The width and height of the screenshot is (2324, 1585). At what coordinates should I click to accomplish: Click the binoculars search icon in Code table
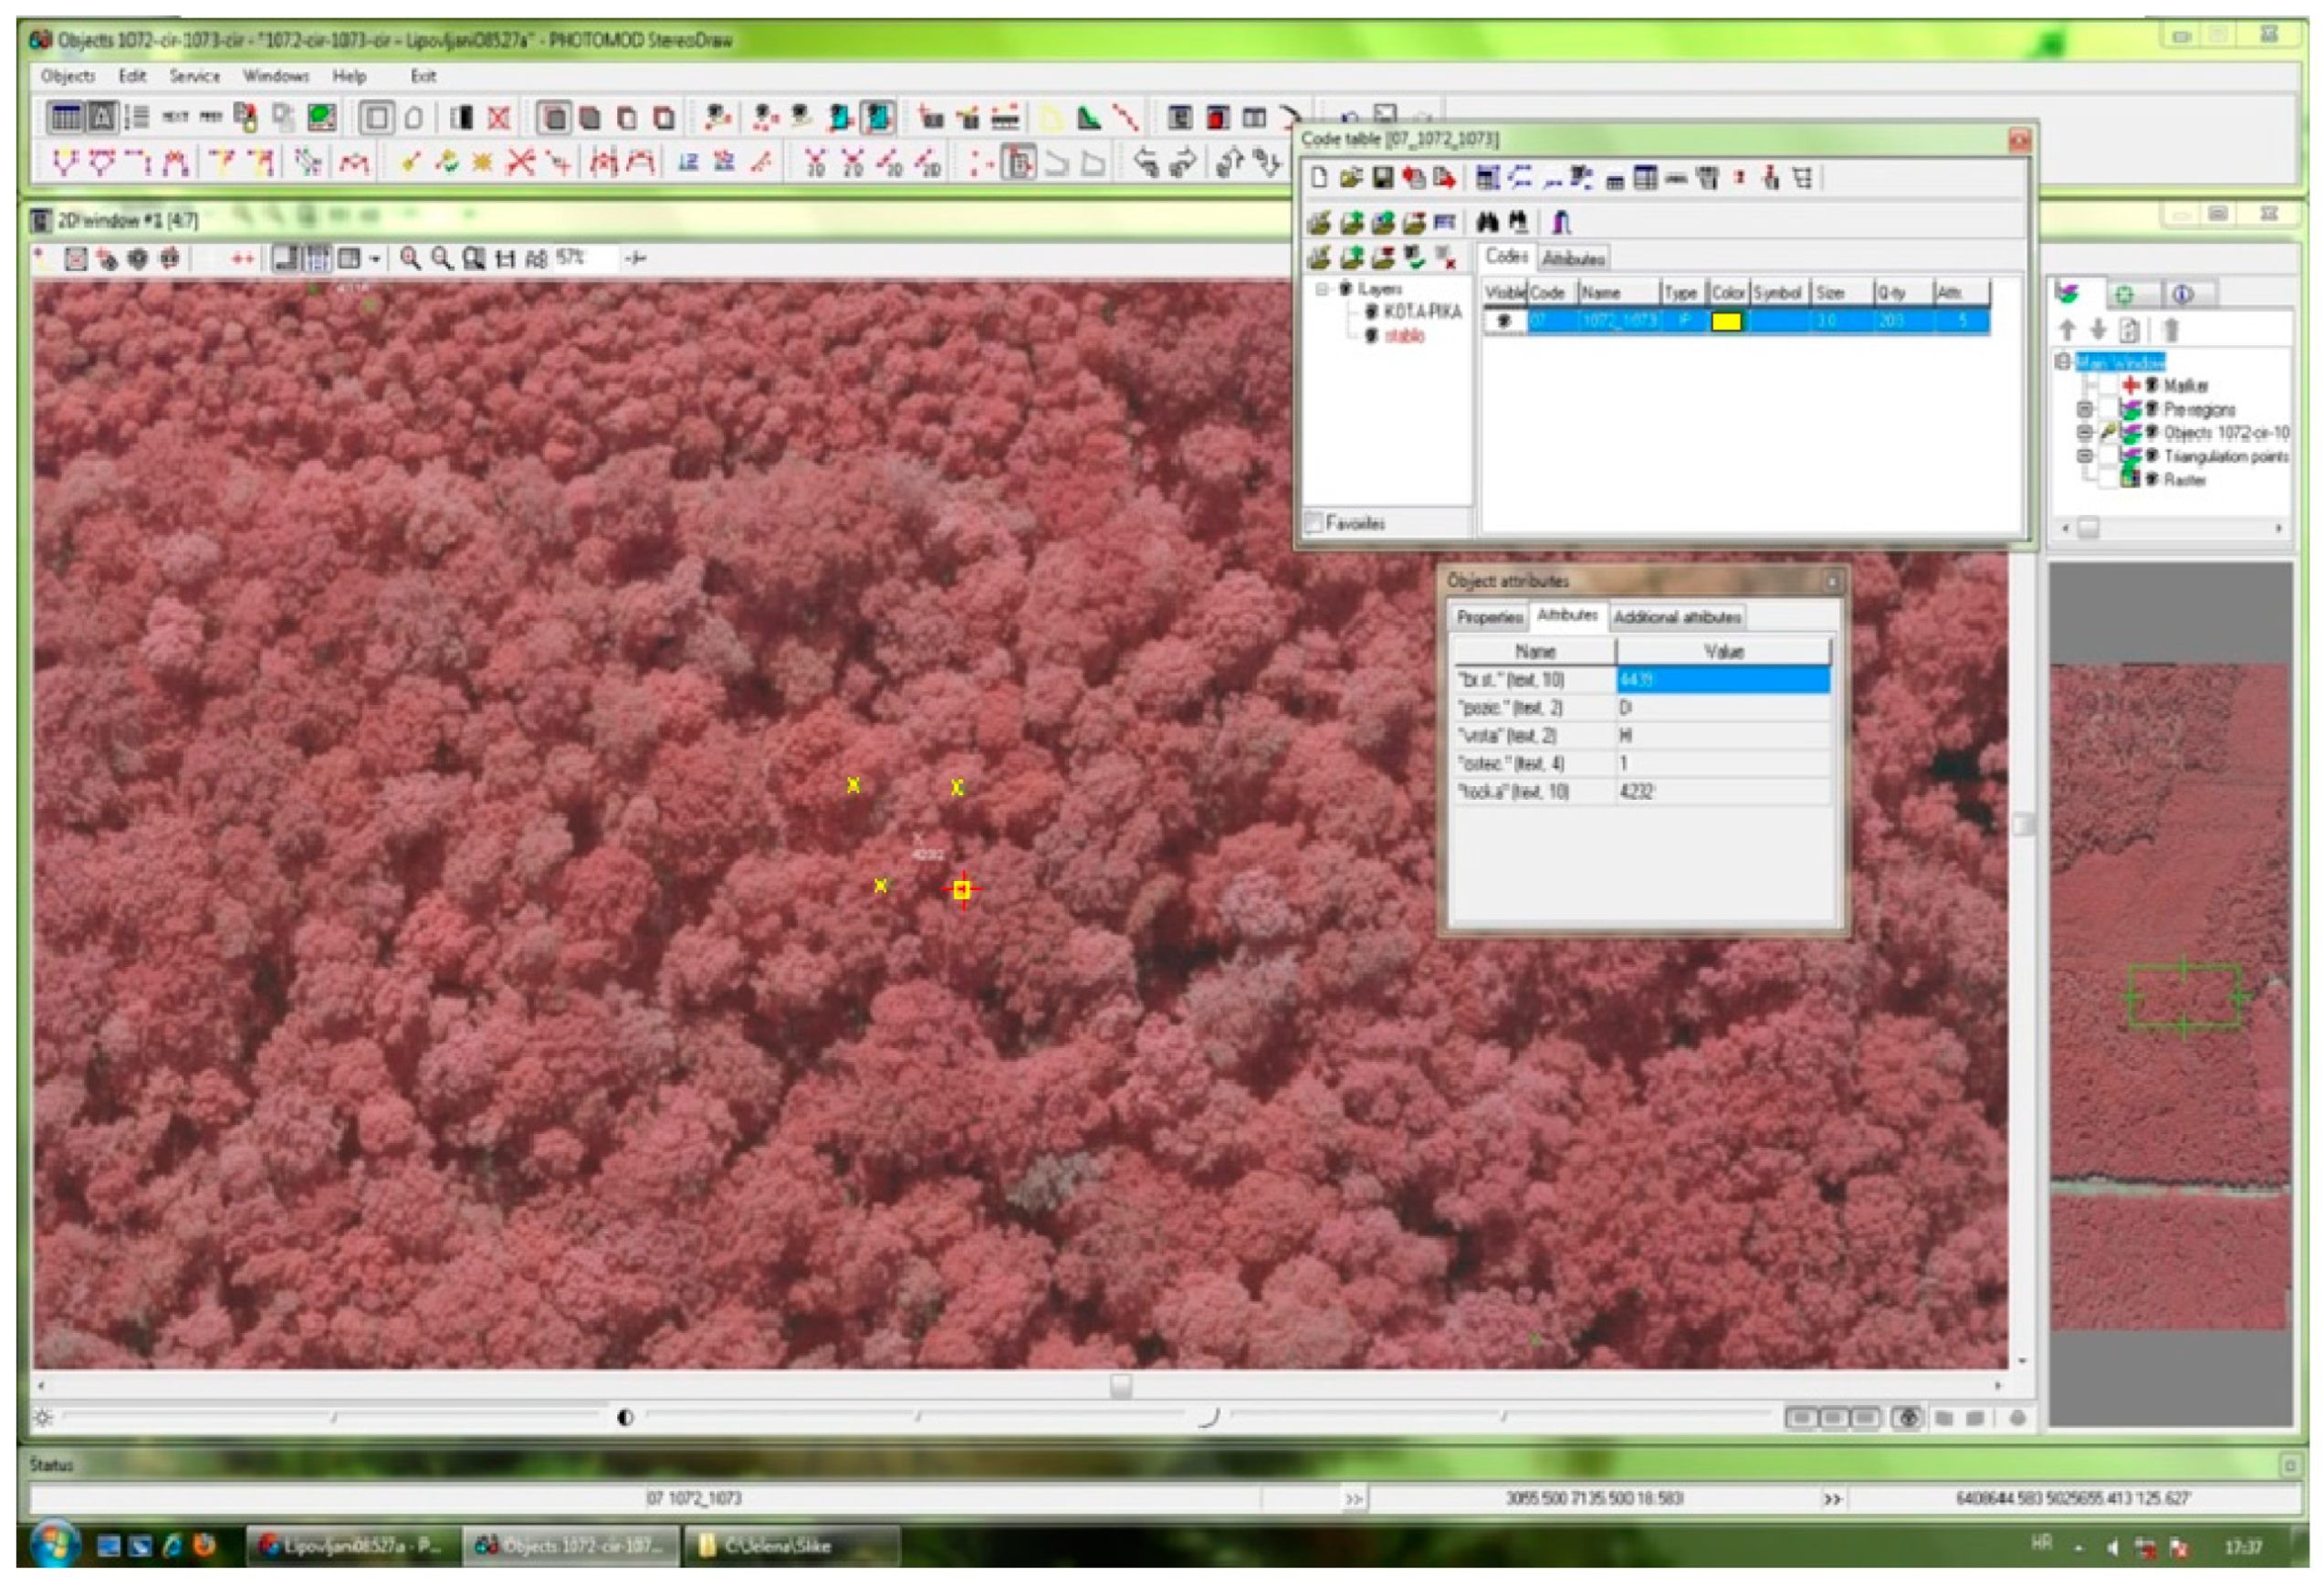coord(1488,222)
